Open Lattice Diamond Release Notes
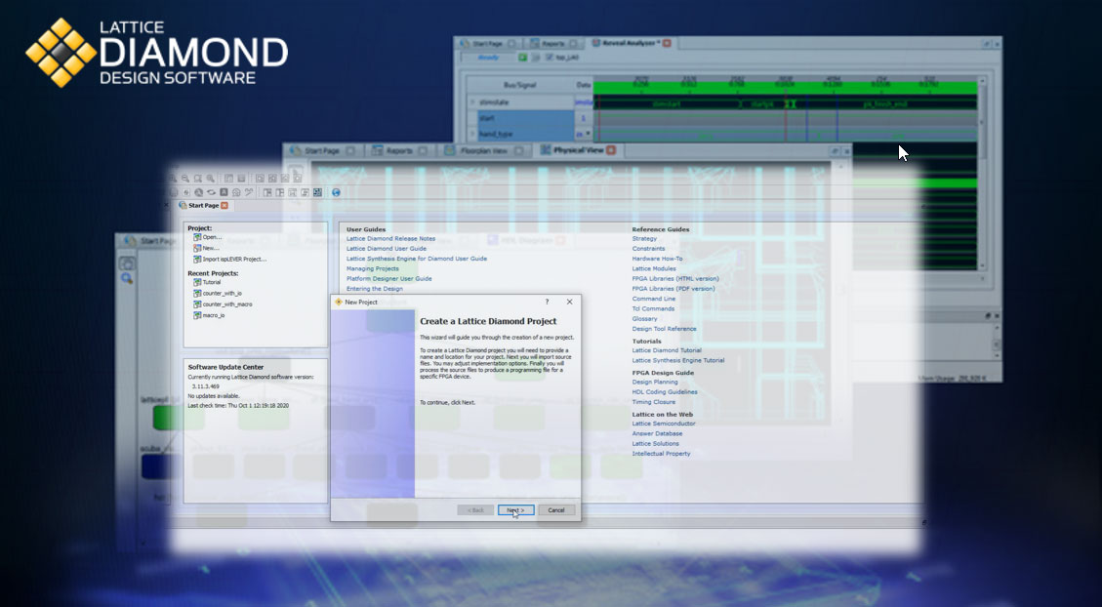The height and width of the screenshot is (607, 1102). (390, 239)
